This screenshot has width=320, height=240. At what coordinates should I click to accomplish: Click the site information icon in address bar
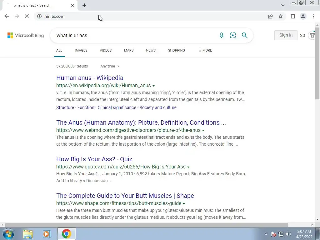[x=39, y=16]
